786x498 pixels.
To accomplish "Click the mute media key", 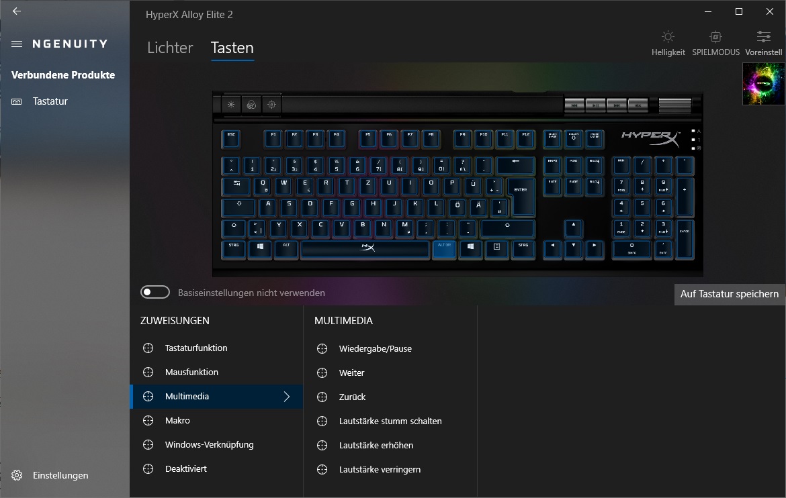I will point(638,105).
